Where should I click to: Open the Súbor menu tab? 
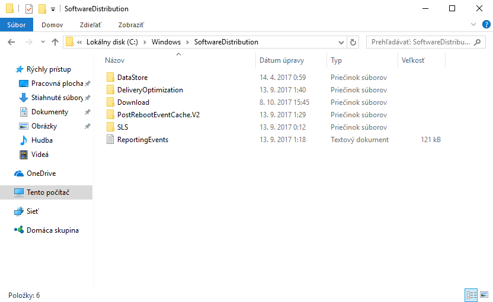pos(17,25)
